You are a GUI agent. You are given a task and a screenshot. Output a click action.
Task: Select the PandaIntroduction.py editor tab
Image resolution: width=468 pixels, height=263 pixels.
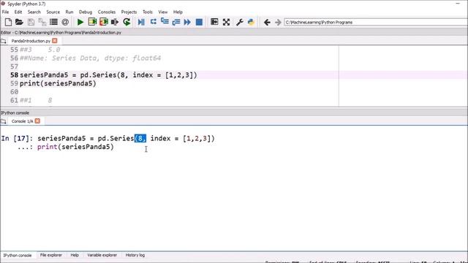click(x=31, y=41)
